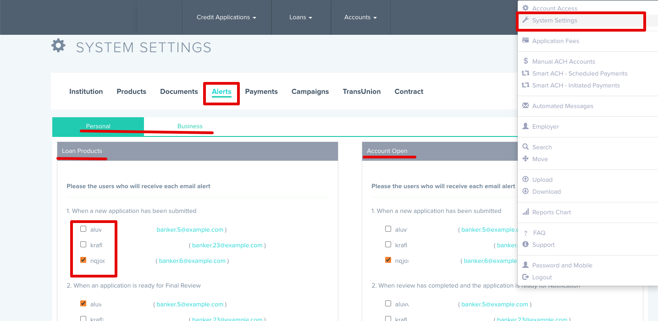
Task: Select the Alerts tab
Action: click(221, 92)
